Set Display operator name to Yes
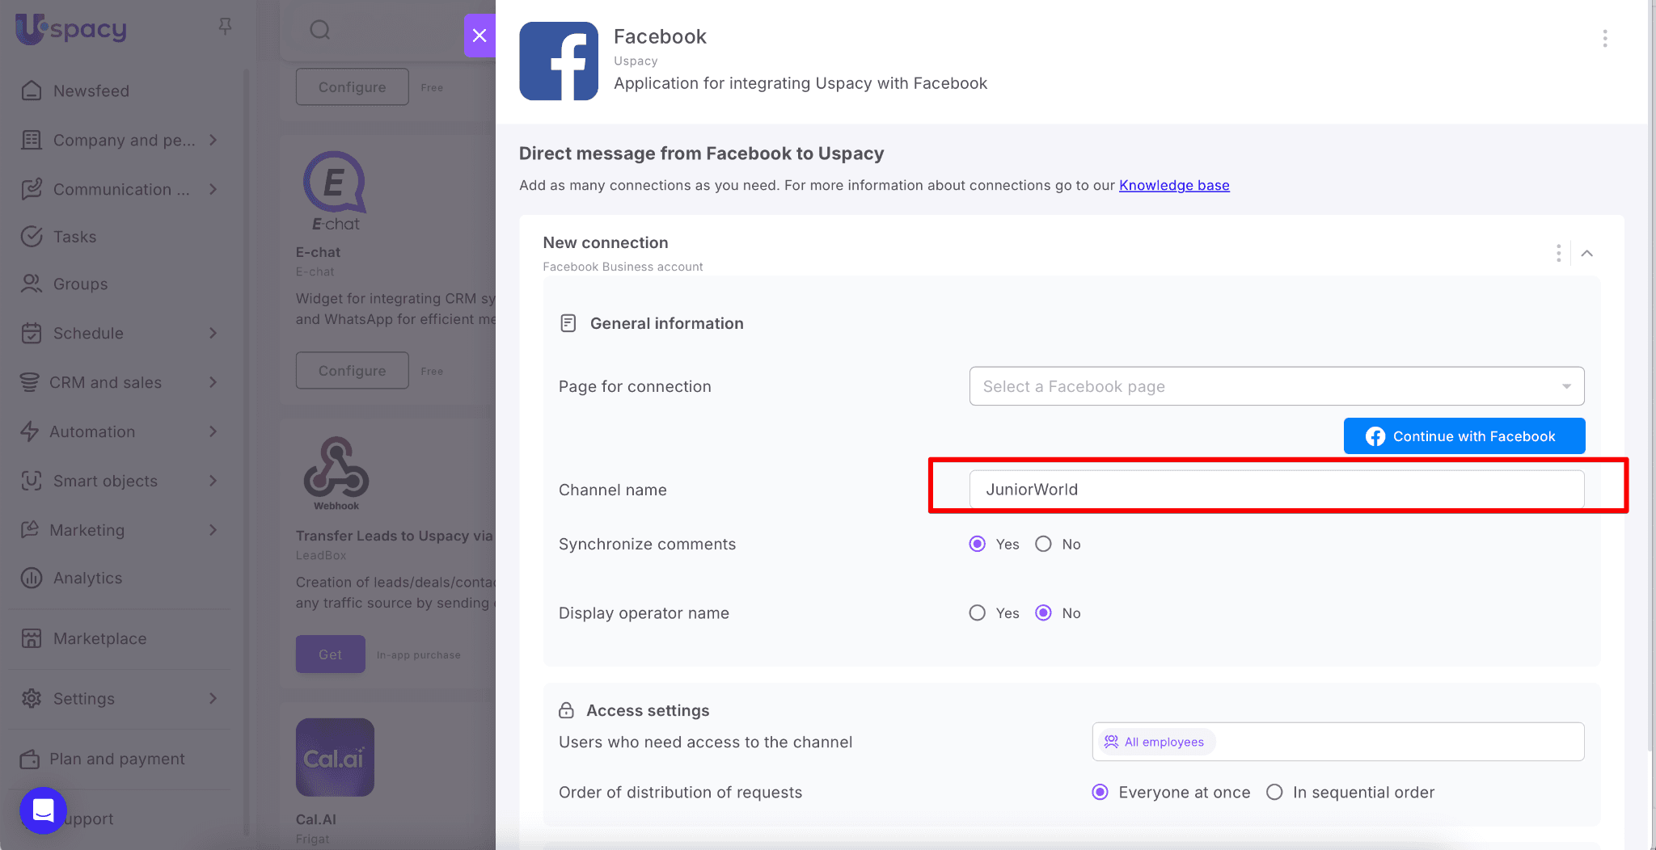The height and width of the screenshot is (850, 1656). pyautogui.click(x=978, y=613)
